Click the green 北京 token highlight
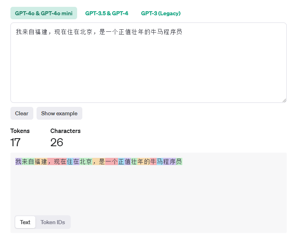Screen dimensions: 300x237 coord(86,161)
